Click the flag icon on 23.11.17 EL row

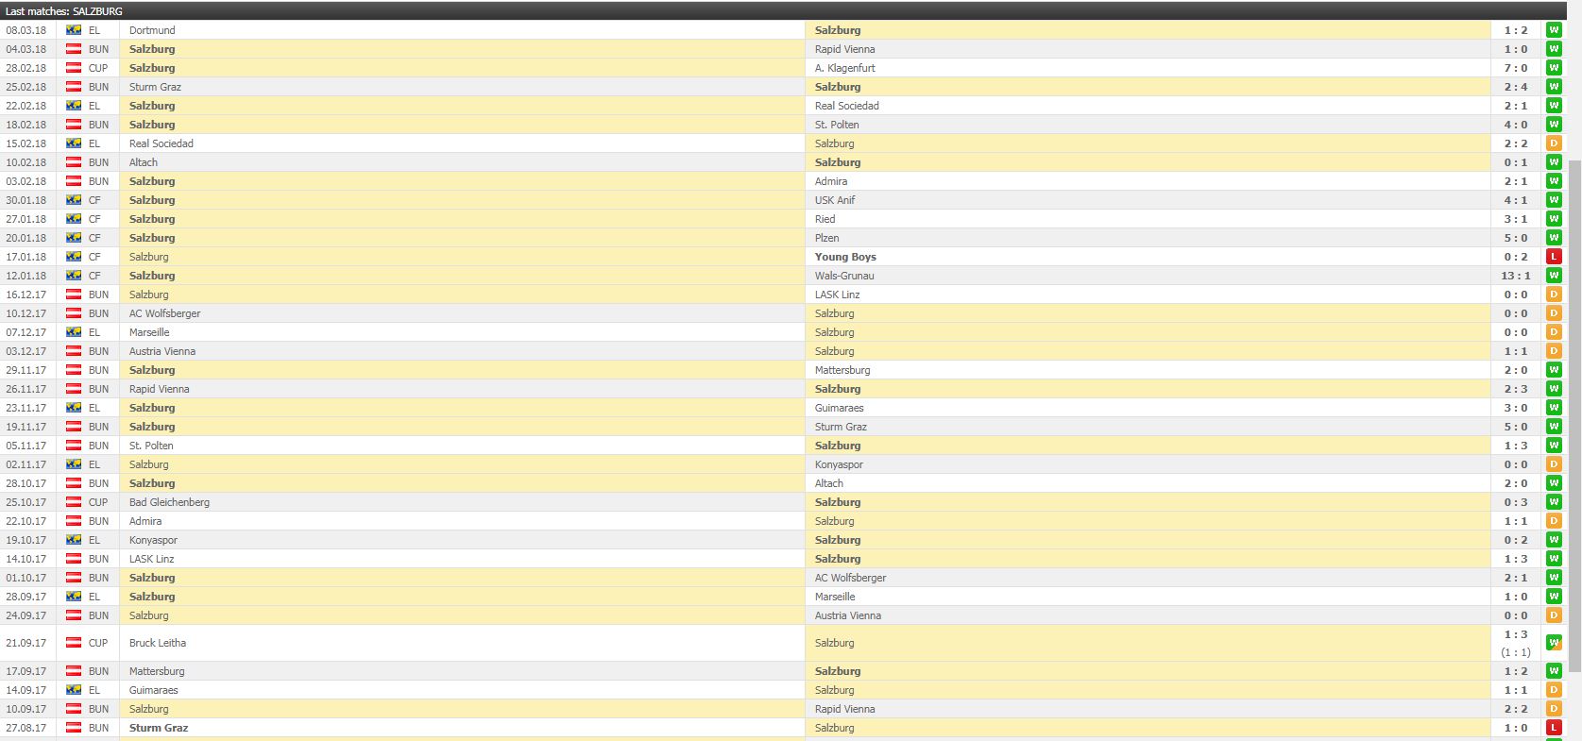coord(73,408)
